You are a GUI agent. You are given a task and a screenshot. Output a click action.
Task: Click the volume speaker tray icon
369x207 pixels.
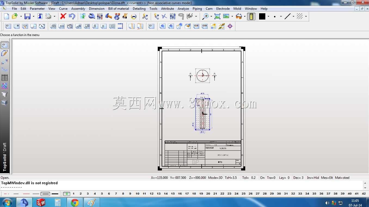pos(327,203)
